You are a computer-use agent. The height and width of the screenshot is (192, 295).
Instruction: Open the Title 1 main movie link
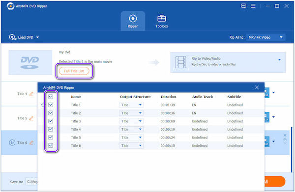78,61
